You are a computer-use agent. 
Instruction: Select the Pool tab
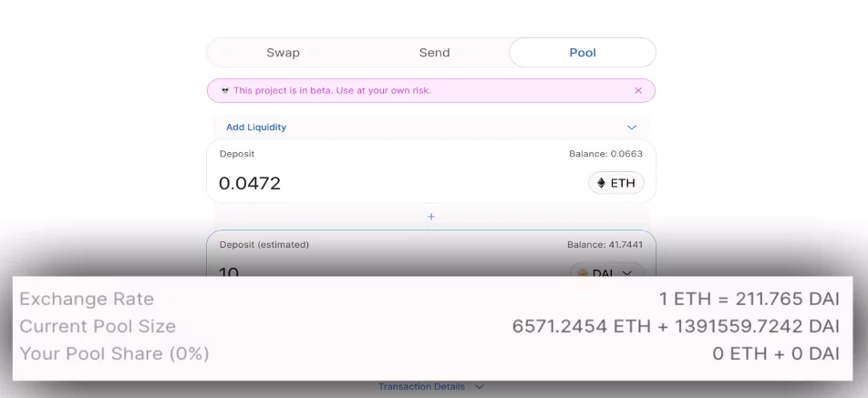tap(582, 53)
